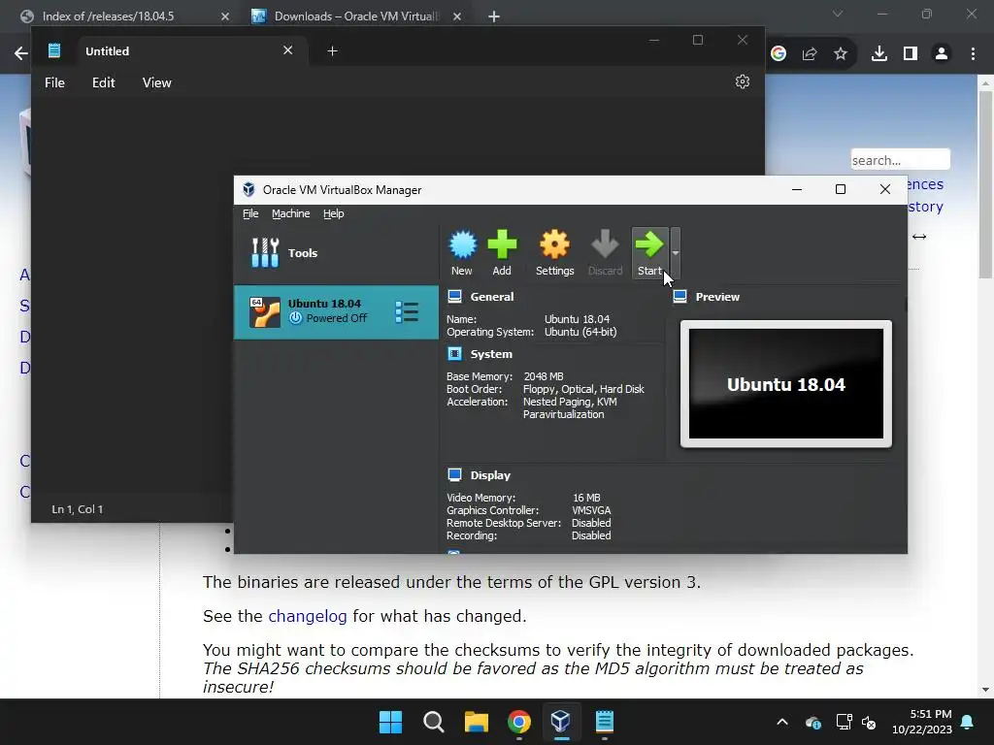Open Chrome profile icon
The image size is (994, 745).
pyautogui.click(x=942, y=54)
